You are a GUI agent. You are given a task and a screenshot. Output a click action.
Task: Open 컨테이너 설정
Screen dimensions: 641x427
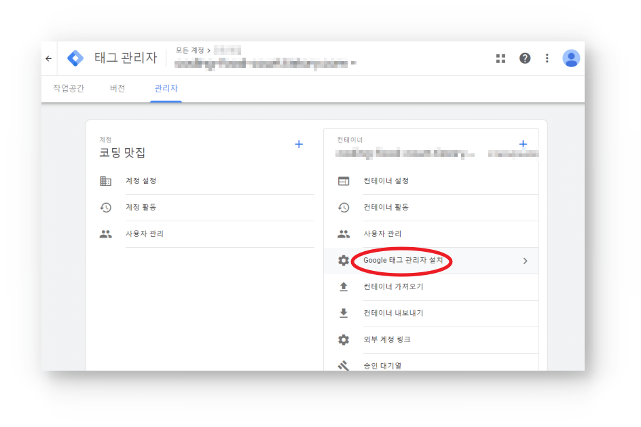tap(431, 181)
